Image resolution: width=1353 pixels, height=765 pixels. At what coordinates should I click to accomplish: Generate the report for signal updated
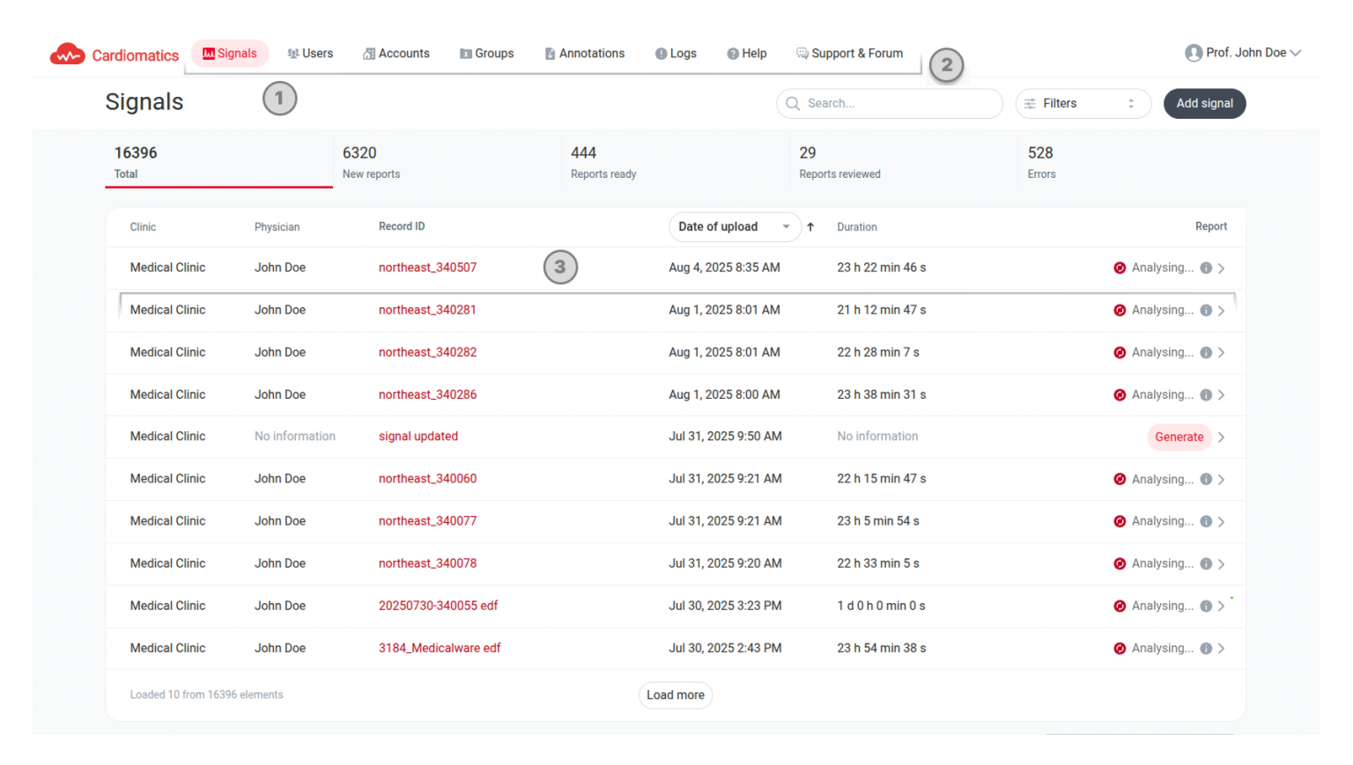click(x=1179, y=438)
